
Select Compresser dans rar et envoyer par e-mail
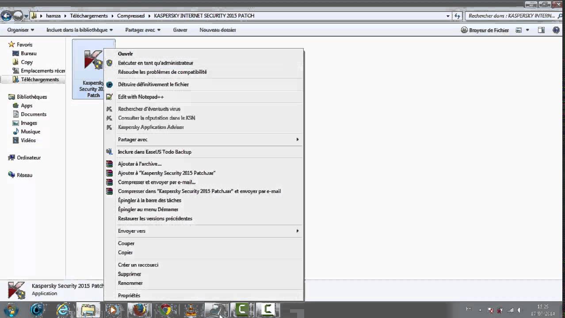click(x=199, y=191)
